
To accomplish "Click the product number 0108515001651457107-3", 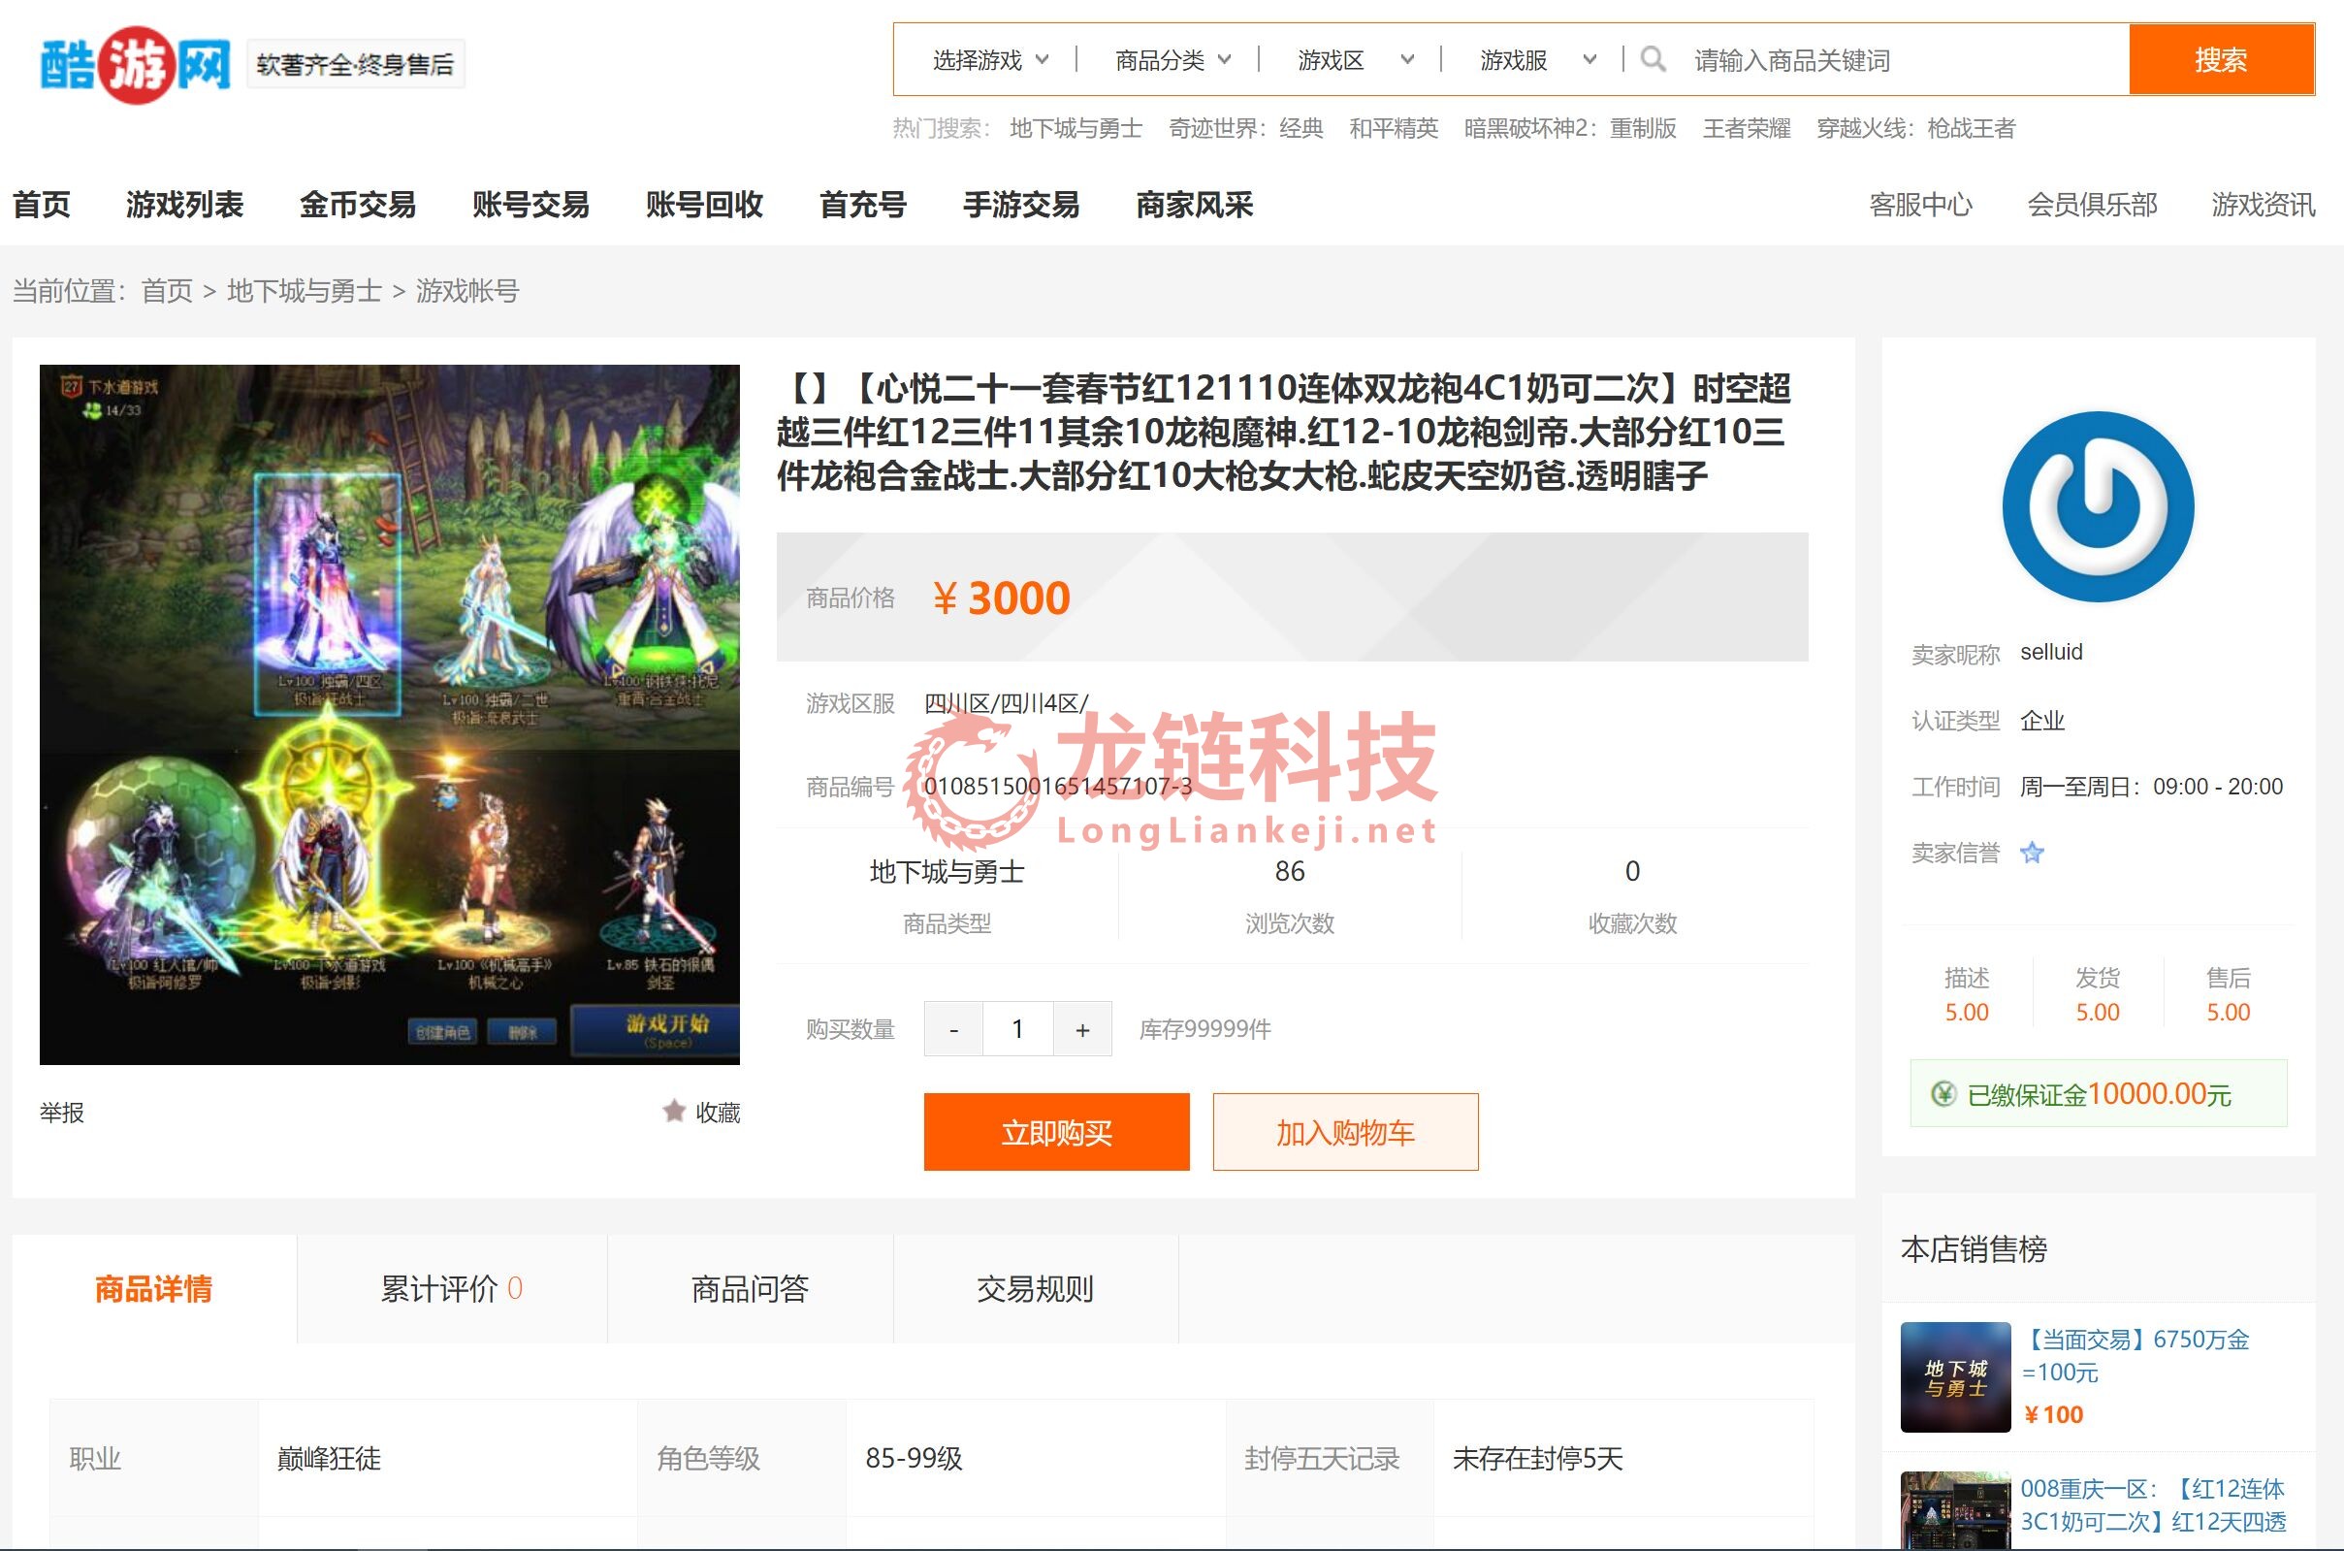I will 1057,787.
